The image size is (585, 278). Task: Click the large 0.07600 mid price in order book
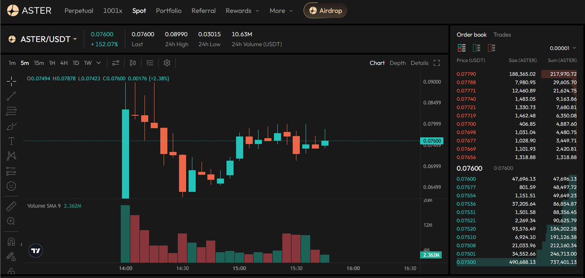469,168
